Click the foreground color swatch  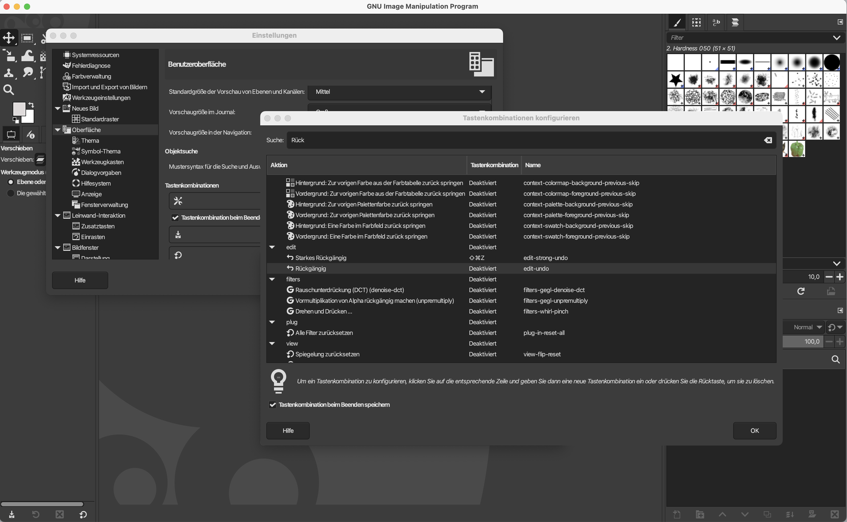point(19,109)
